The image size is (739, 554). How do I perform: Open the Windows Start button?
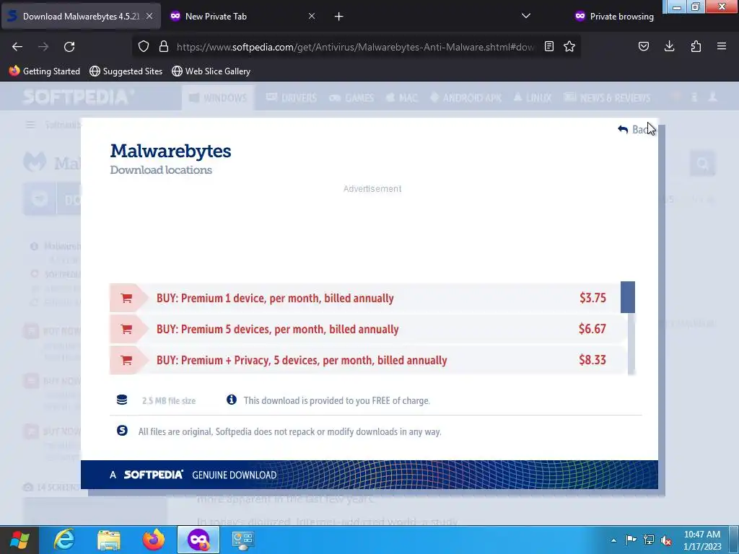point(19,540)
